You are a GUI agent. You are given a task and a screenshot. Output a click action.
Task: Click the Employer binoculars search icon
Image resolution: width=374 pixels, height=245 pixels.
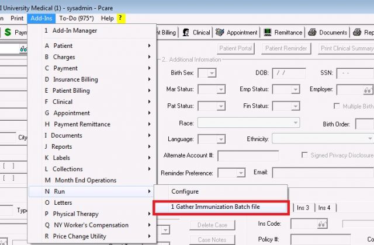click(368, 90)
